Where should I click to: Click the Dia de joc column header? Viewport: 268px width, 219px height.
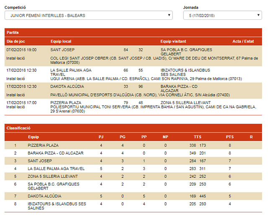(x=18, y=41)
